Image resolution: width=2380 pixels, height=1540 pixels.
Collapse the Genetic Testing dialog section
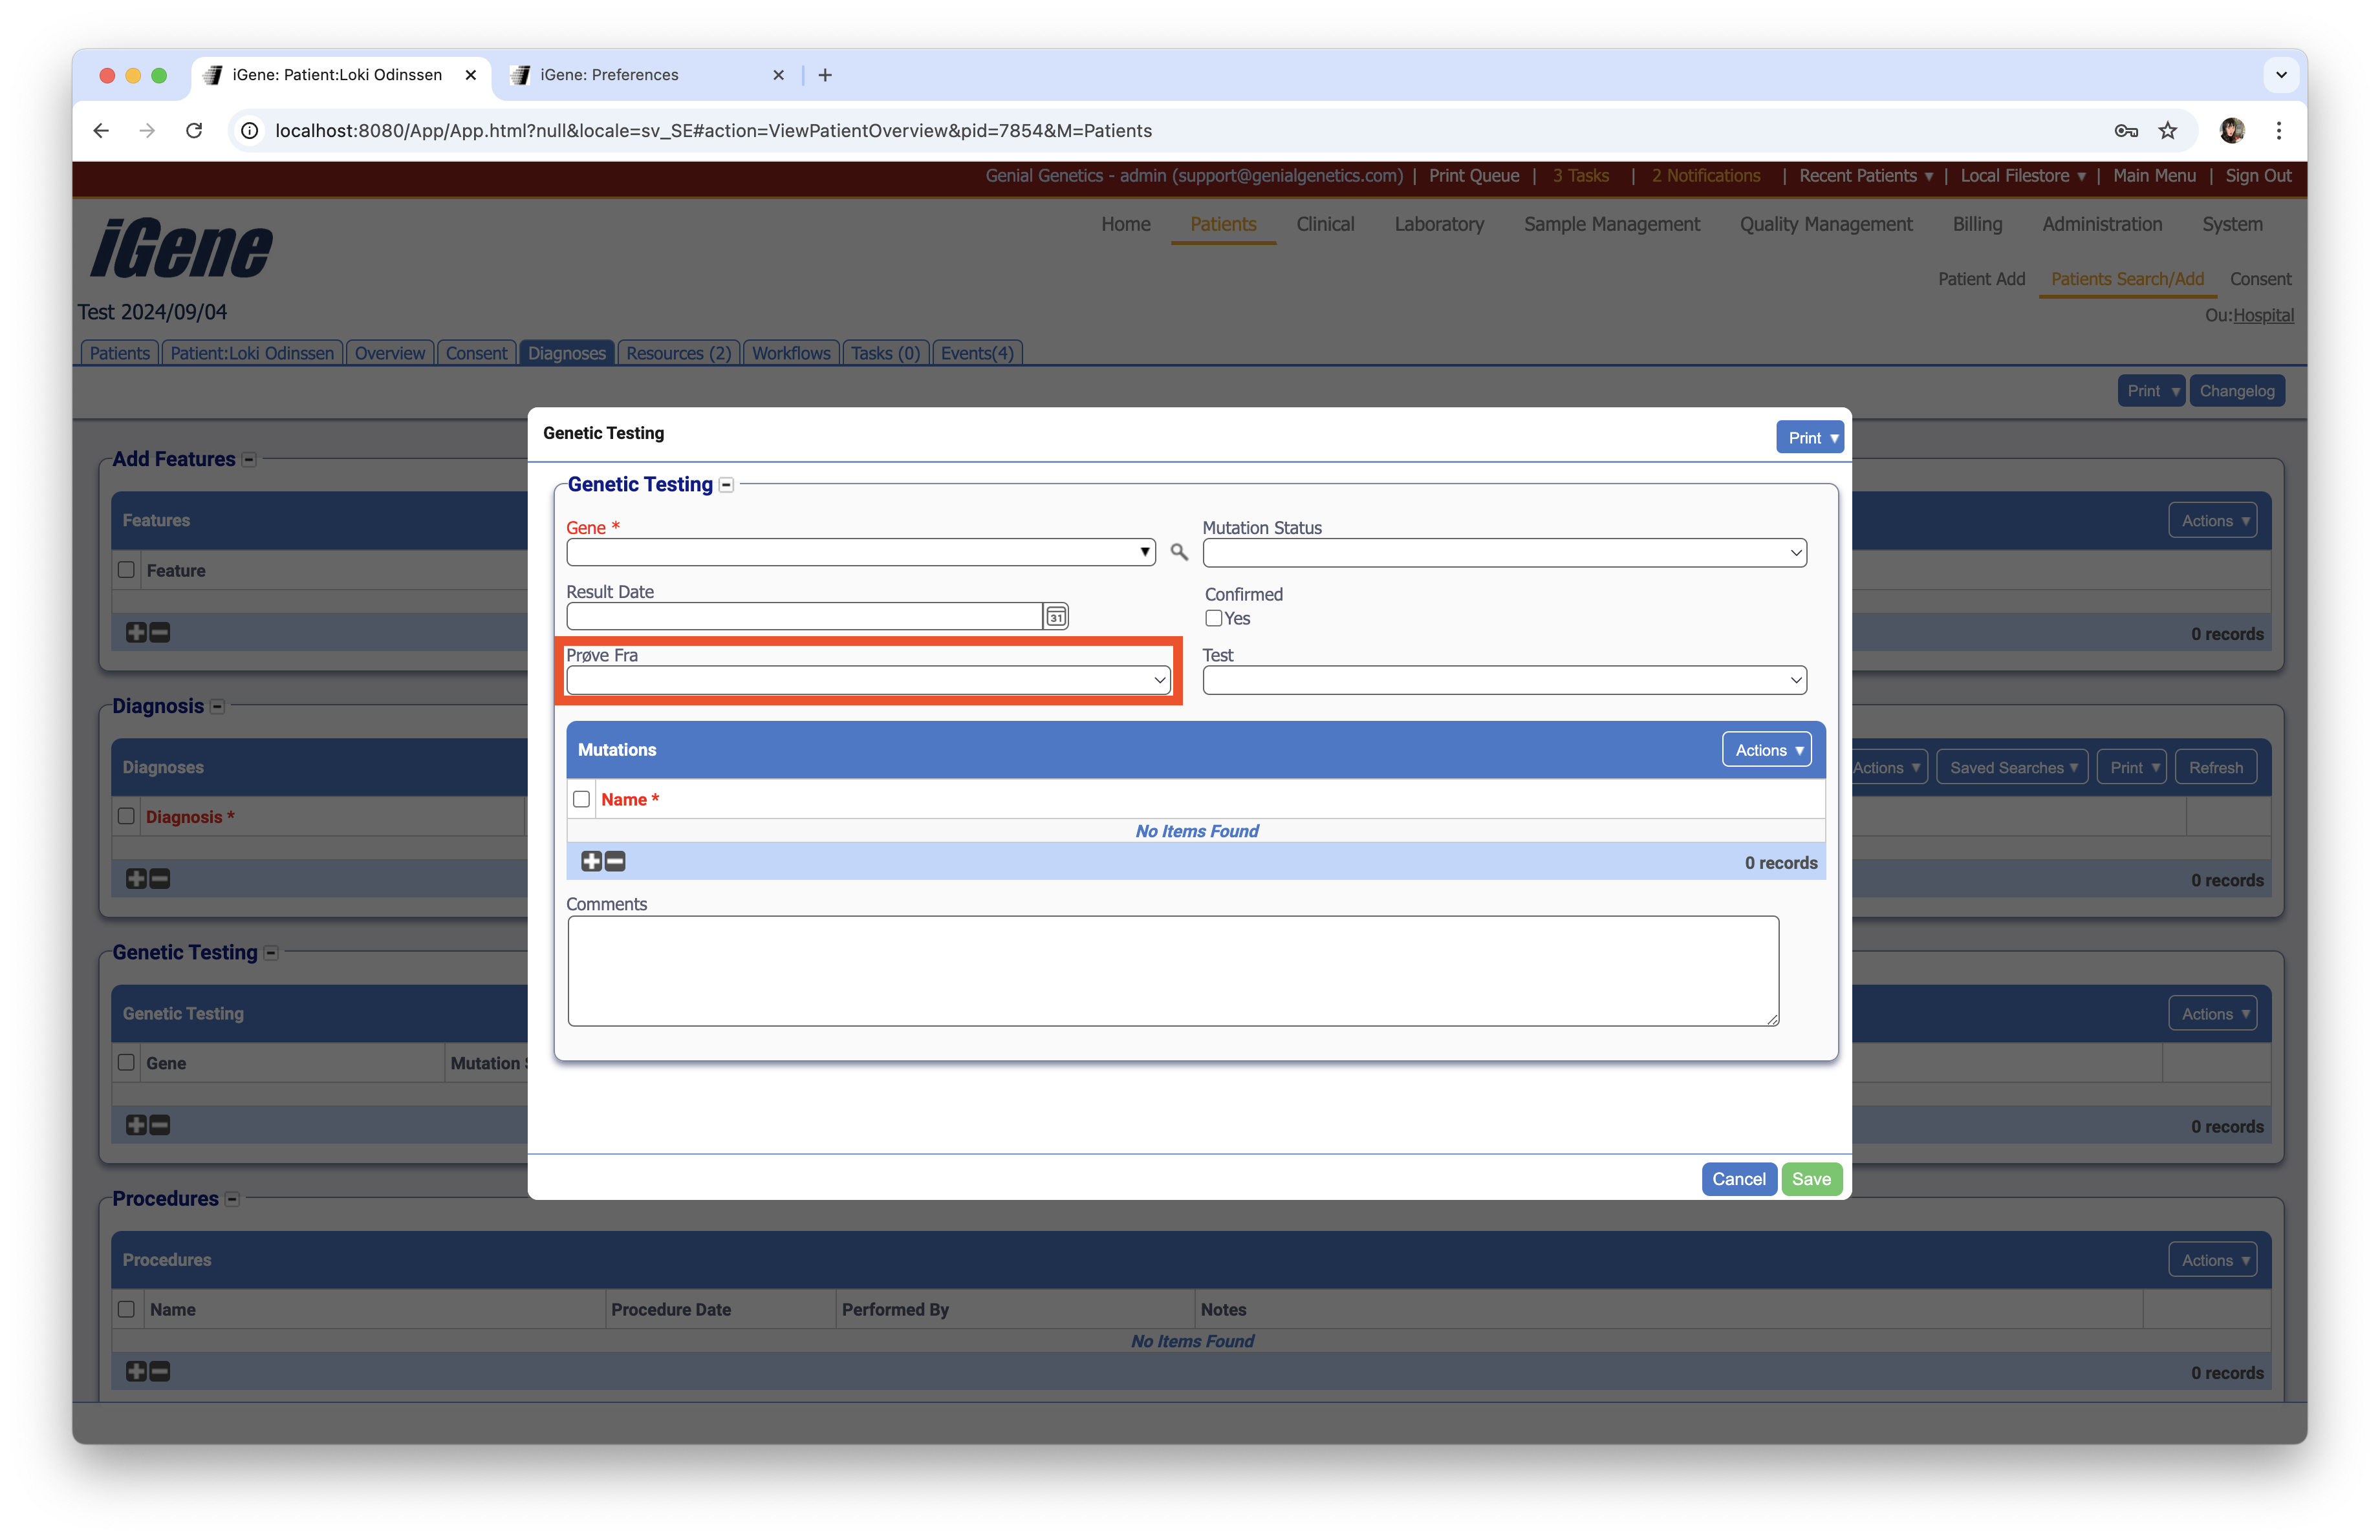point(727,486)
